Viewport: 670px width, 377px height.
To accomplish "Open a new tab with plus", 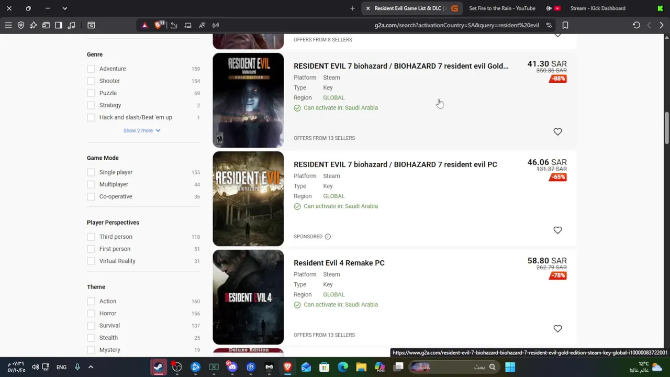I will [352, 8].
